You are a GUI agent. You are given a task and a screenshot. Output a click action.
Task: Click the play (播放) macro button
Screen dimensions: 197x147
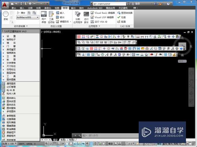click(21, 13)
